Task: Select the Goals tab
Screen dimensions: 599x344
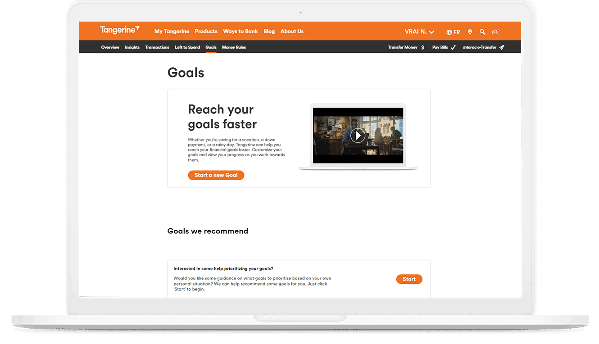Action: [211, 47]
